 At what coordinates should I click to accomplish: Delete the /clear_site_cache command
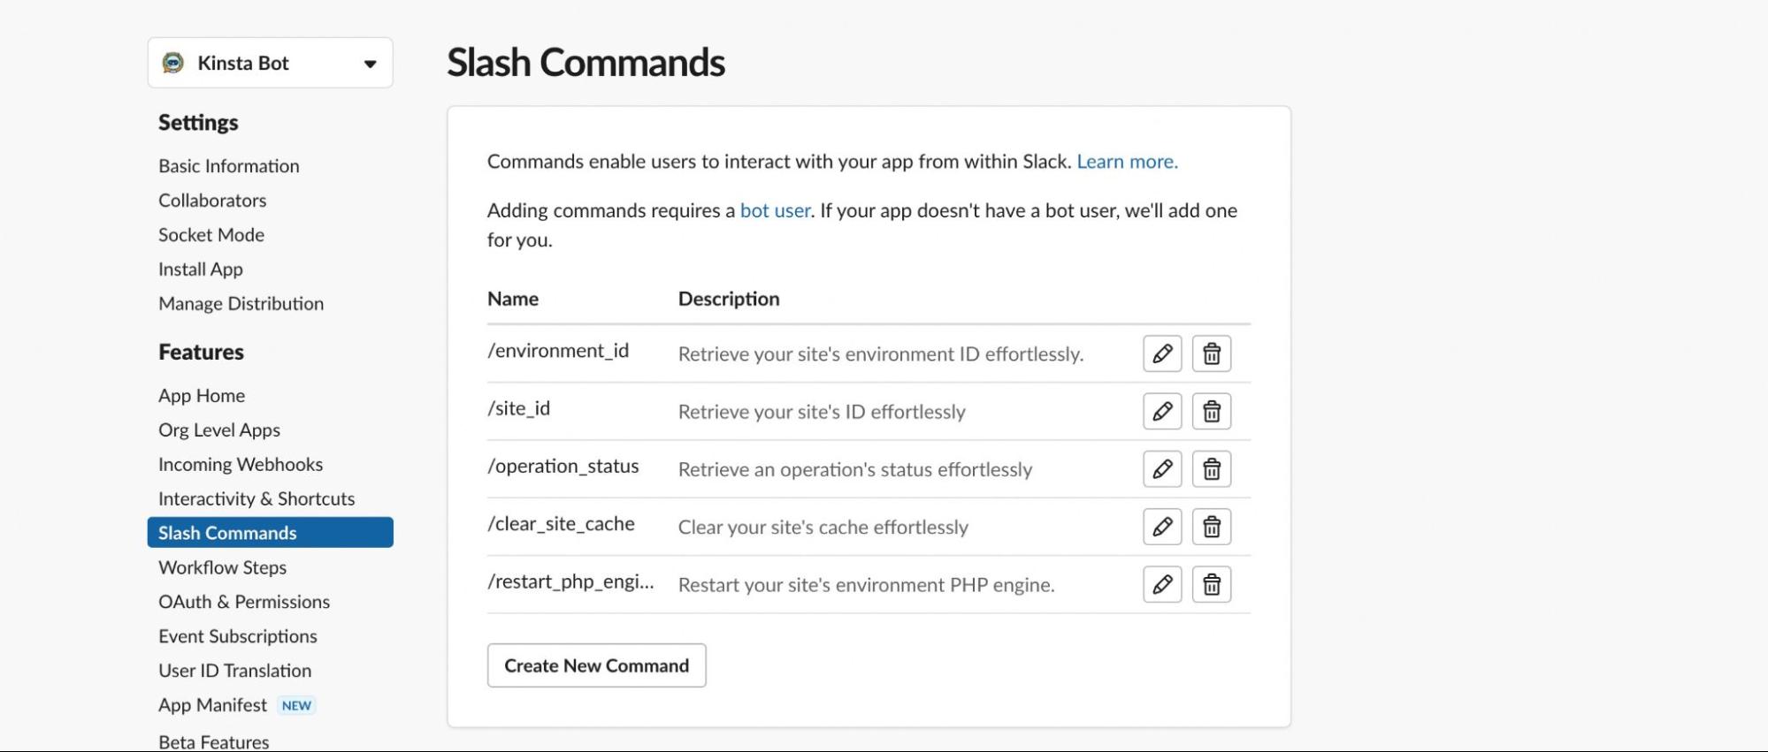point(1212,527)
